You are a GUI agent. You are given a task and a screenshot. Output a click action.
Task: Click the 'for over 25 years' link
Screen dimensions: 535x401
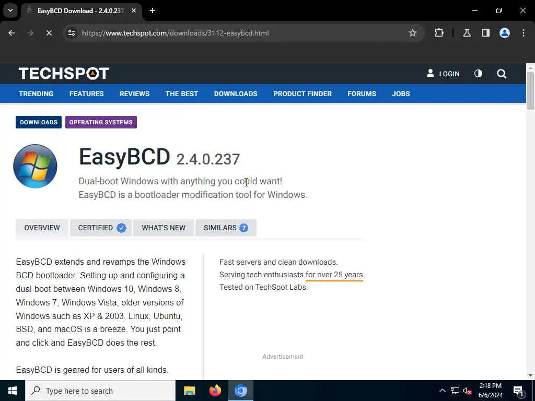[334, 275]
